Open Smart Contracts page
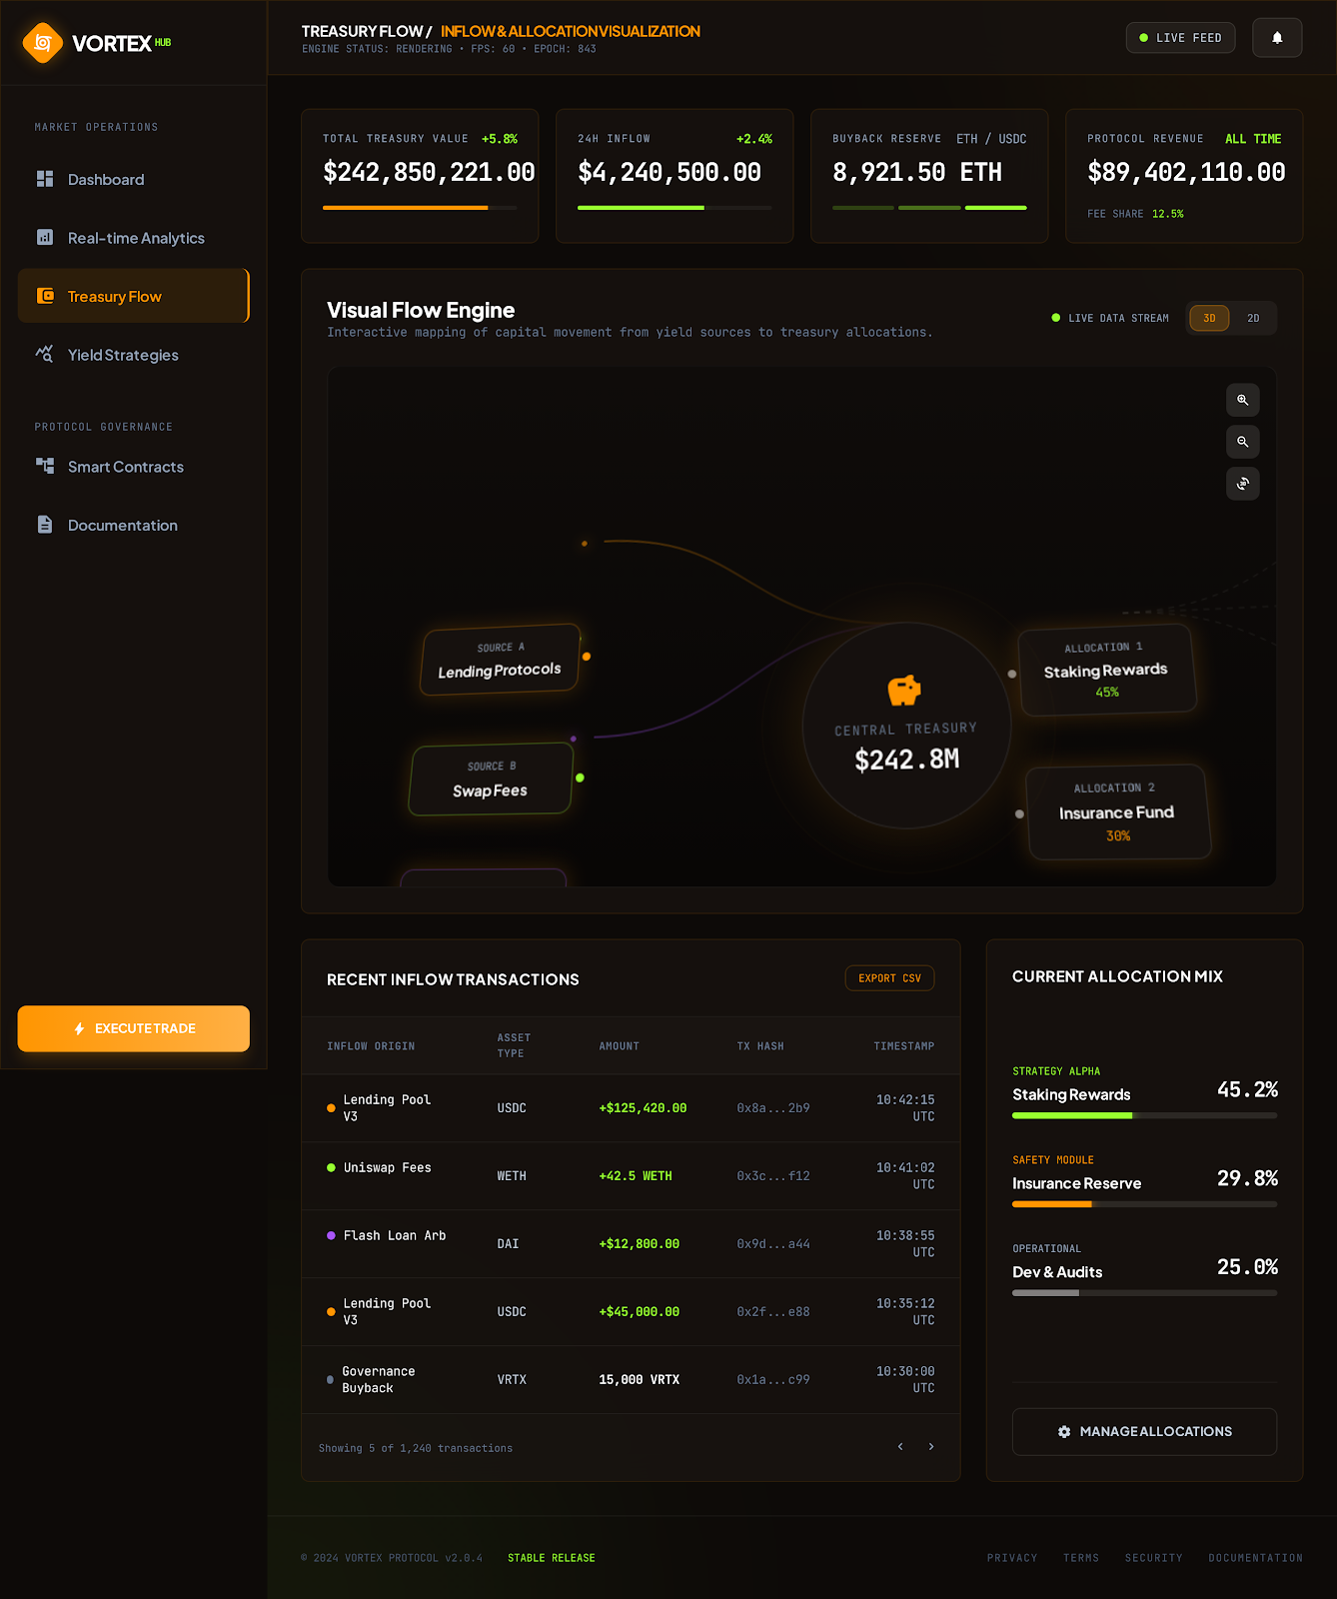 click(133, 467)
